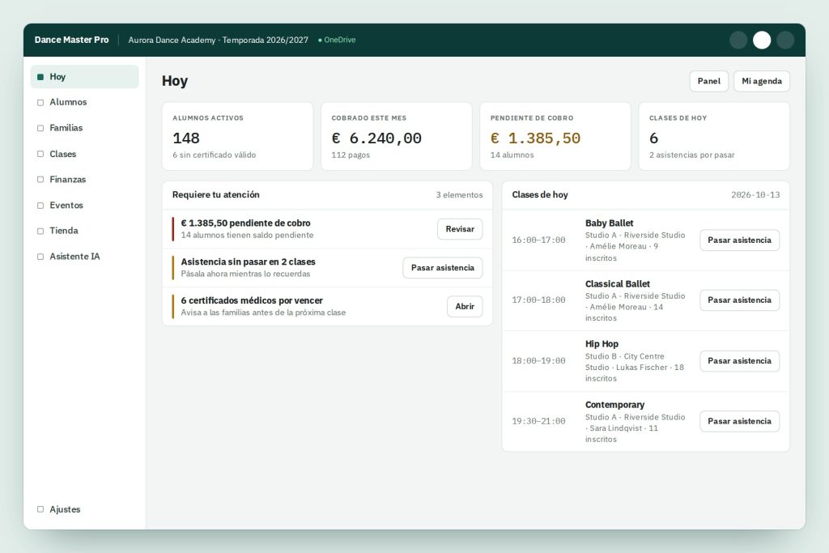Navigate to Eventos

(x=84, y=205)
